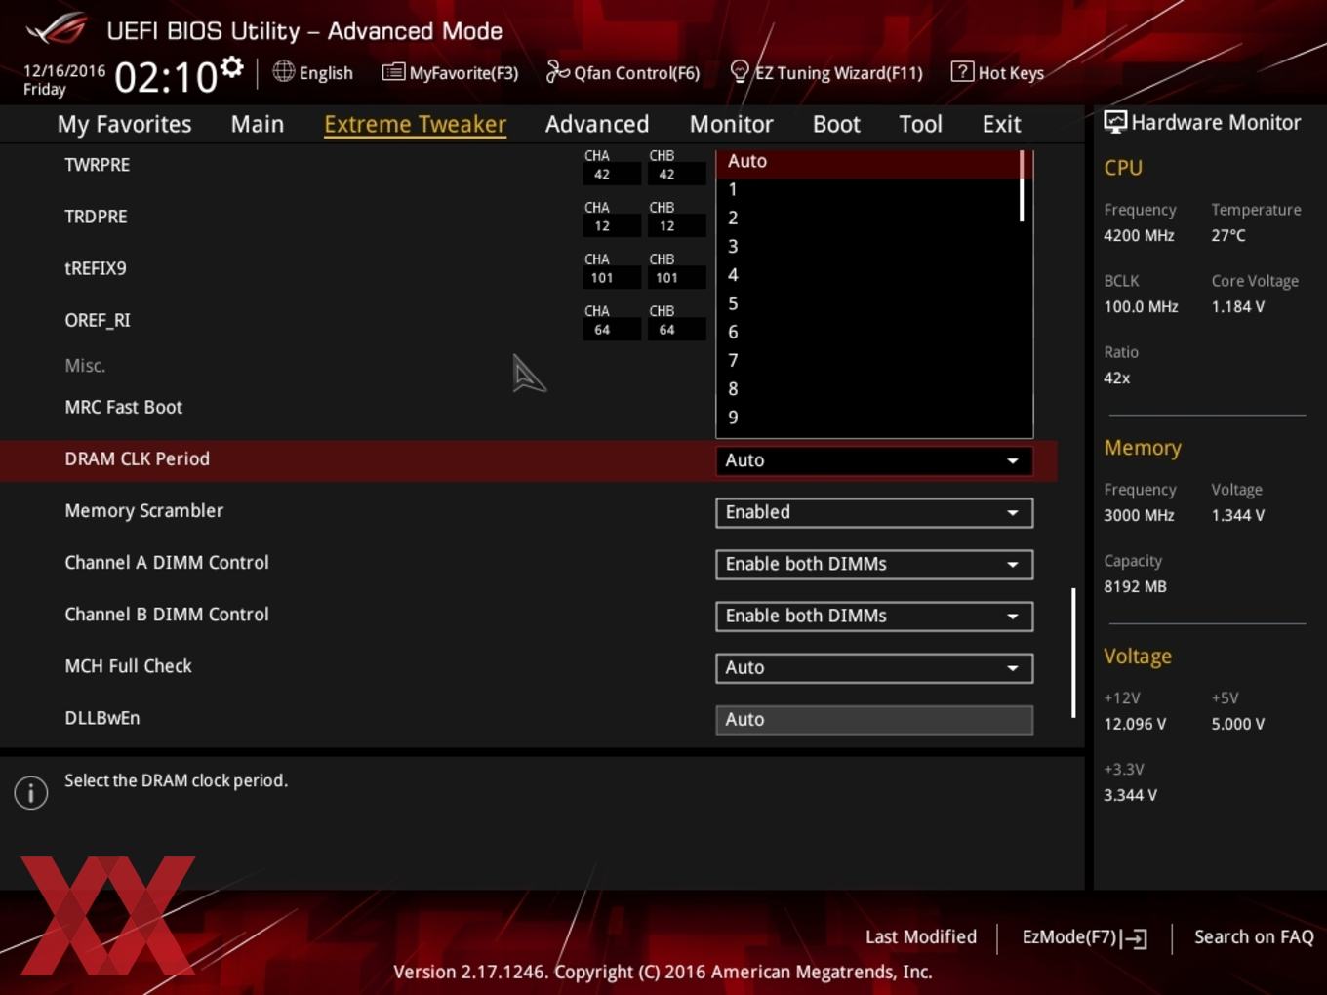
Task: Click the EZ Tuning Wizard bulb icon
Action: (x=740, y=71)
